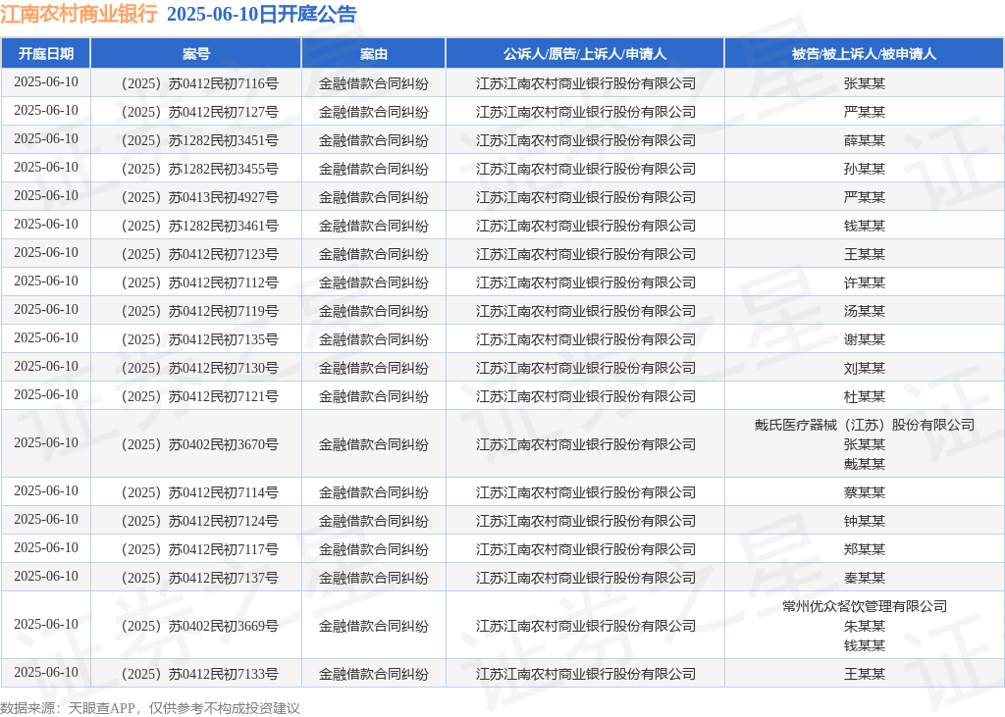Click defendant 戴某某
Screen dimensions: 1005x717
[864, 464]
